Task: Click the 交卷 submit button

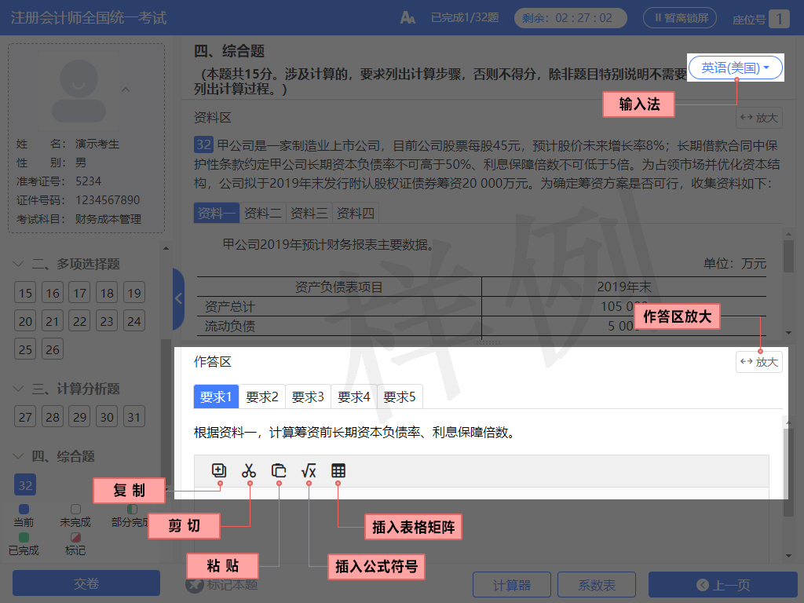Action: [x=86, y=584]
